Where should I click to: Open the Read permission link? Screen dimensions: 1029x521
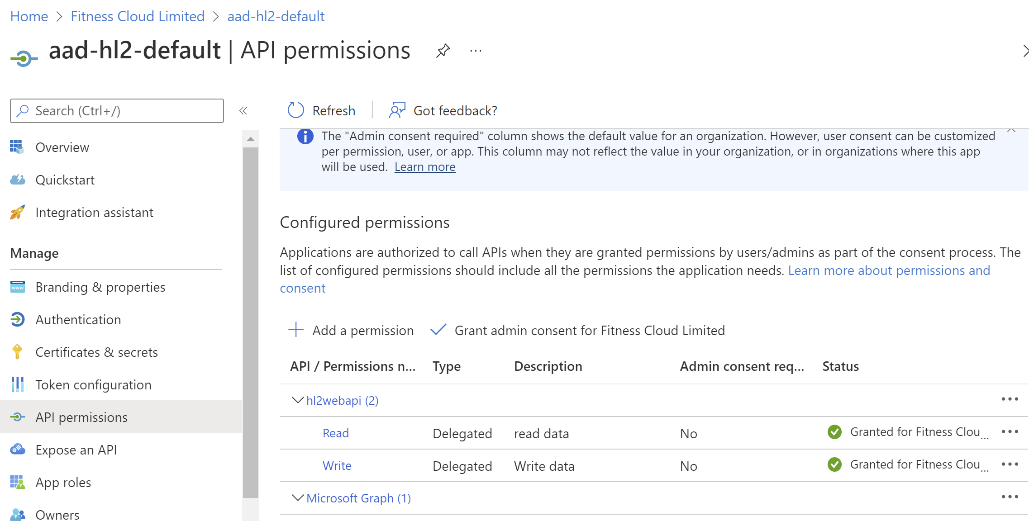336,433
